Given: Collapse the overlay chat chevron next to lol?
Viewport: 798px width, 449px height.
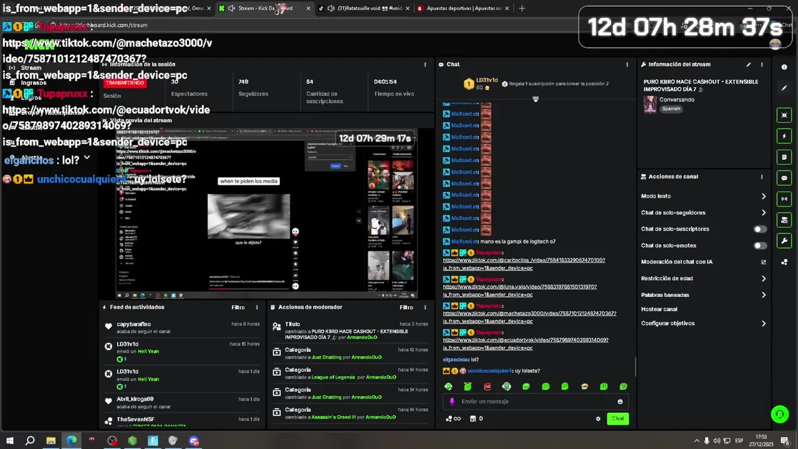Looking at the screenshot, I should tap(87, 158).
